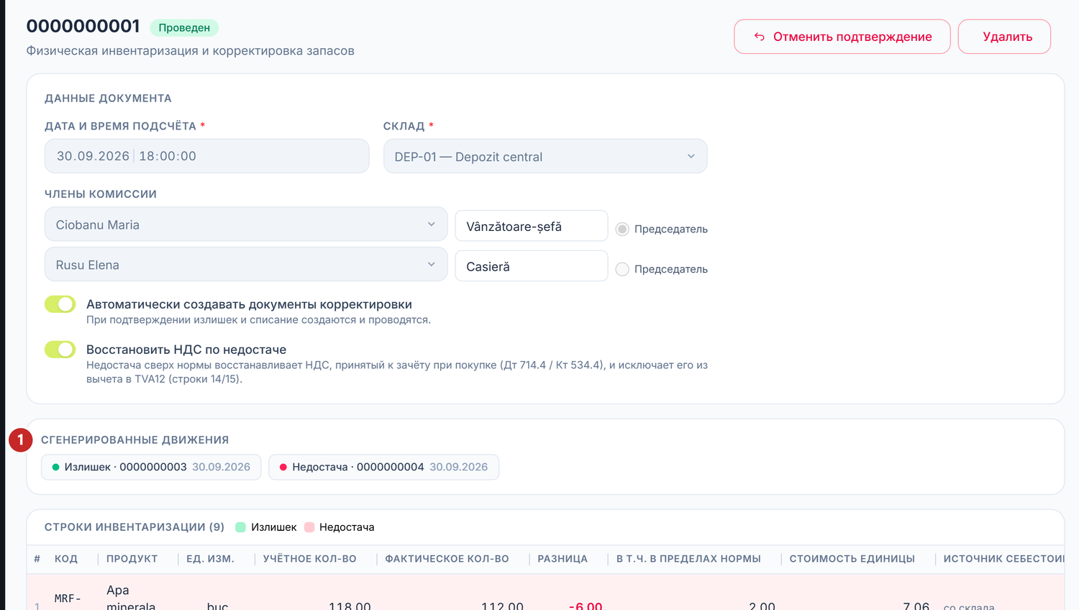Open shortage document Недостача 0000000004
1079x610 pixels.
pos(383,468)
